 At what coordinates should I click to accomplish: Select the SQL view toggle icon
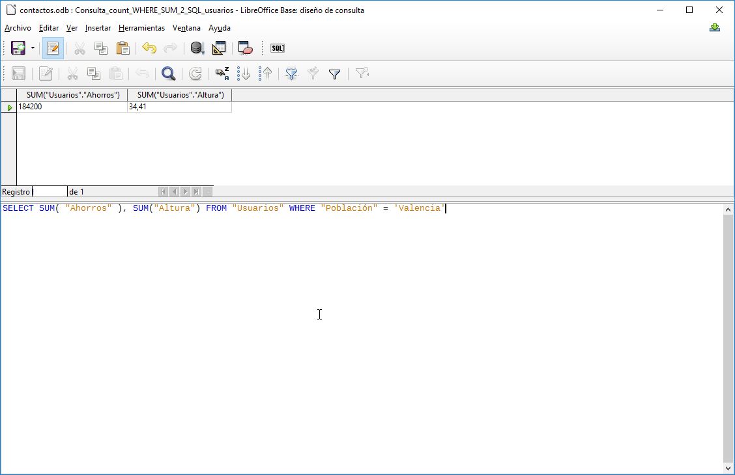point(277,47)
